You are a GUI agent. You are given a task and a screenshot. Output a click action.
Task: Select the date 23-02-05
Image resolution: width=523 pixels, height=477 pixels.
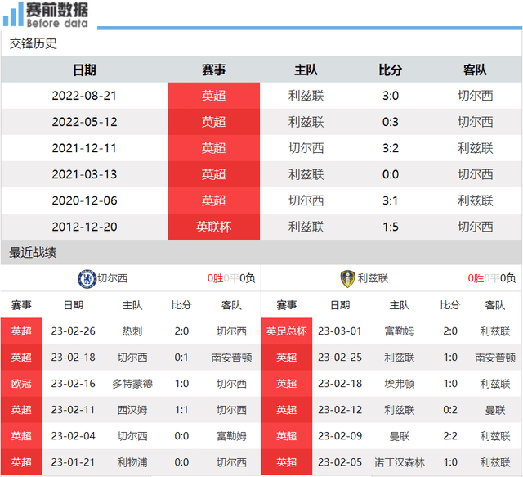click(x=340, y=462)
